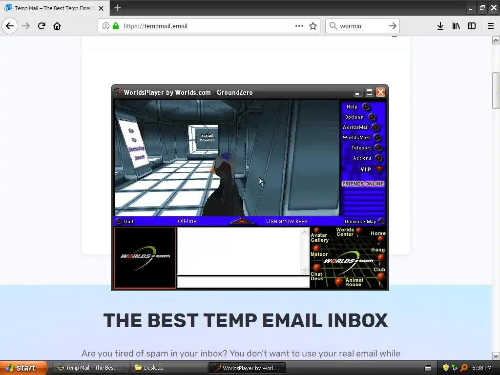500x375 pixels.
Task: Click the Avatar Gallery sign in 3D view
Action: pyautogui.click(x=207, y=137)
